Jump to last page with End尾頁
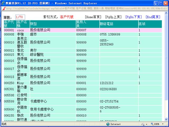This screenshot has height=127, width=169. (153, 17)
